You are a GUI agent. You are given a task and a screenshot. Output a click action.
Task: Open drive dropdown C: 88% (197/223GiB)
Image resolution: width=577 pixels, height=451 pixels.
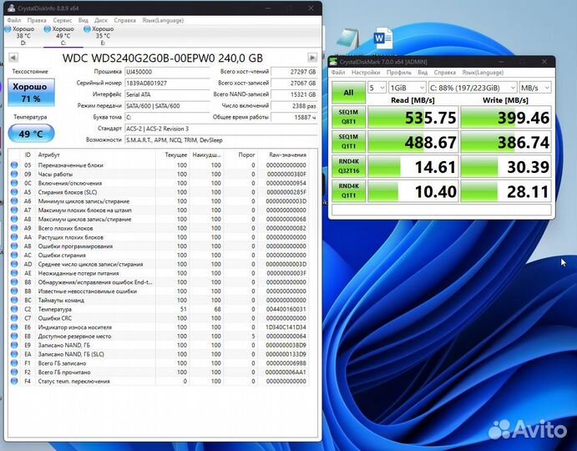[473, 88]
